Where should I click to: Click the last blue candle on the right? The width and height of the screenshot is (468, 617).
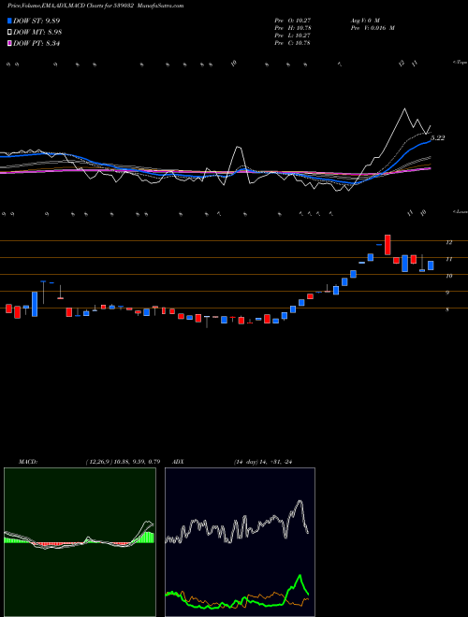pos(431,265)
